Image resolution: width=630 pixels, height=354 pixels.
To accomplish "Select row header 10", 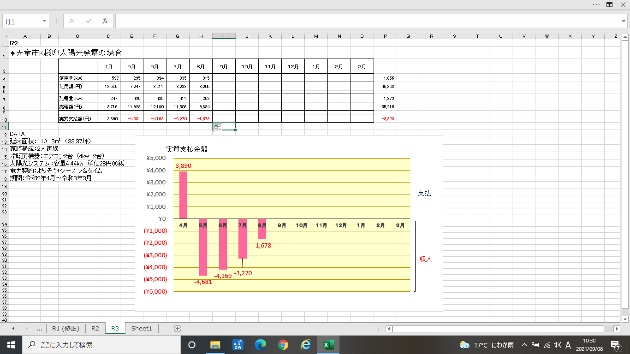I will 4,118.
